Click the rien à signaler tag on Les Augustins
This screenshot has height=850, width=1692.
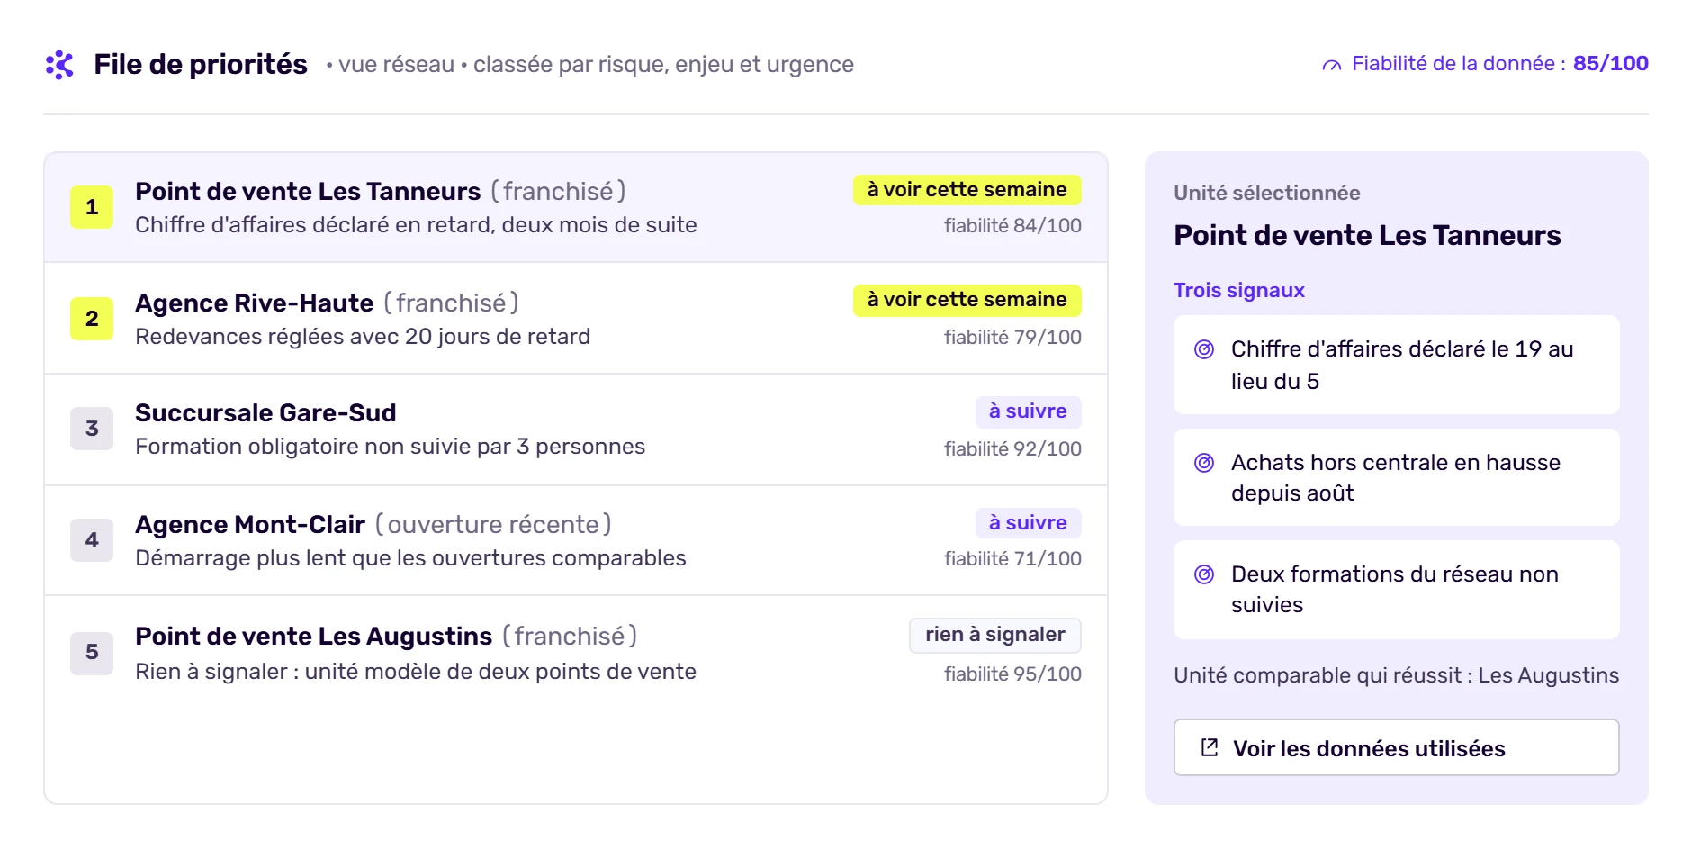click(994, 635)
